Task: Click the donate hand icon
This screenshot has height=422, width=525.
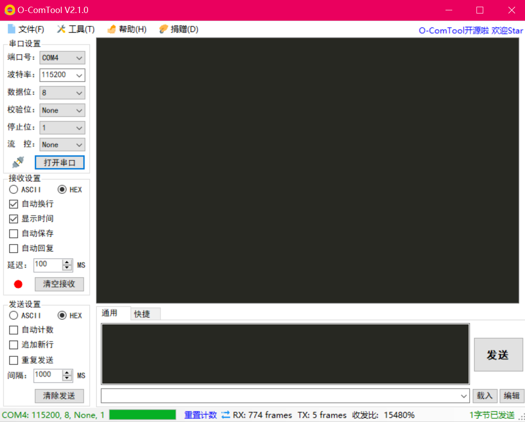Action: pos(163,29)
